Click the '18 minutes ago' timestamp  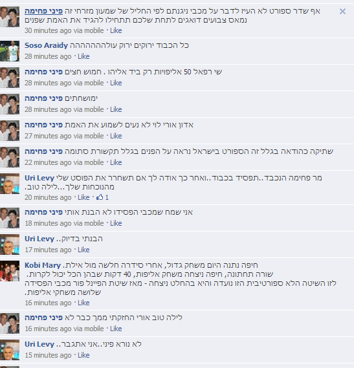48,223
